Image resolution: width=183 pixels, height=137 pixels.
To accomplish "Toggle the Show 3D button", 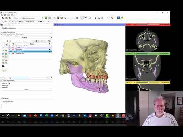I will point(39,41).
